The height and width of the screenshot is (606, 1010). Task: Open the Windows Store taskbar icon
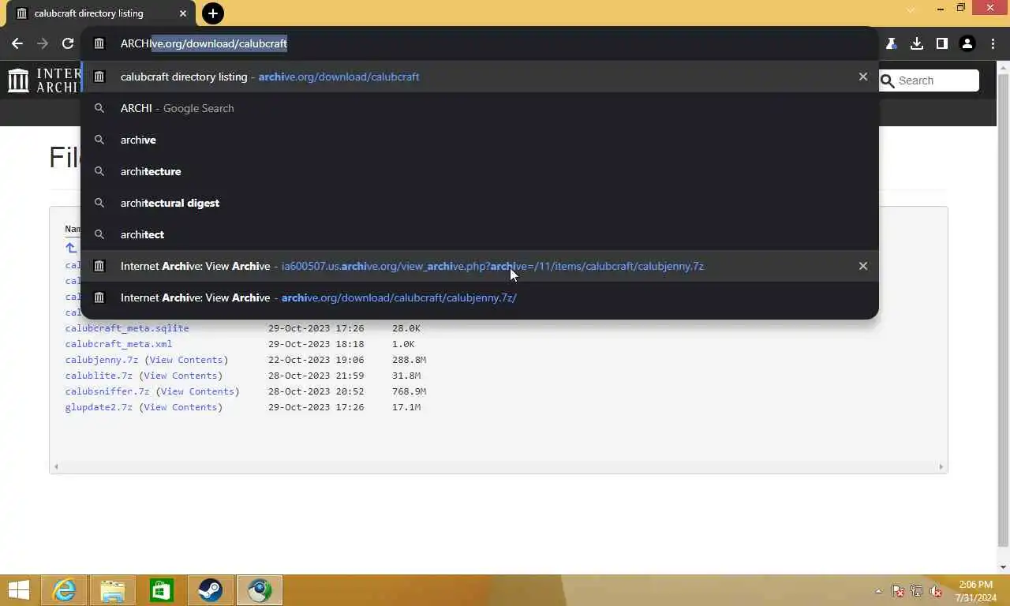click(x=162, y=590)
